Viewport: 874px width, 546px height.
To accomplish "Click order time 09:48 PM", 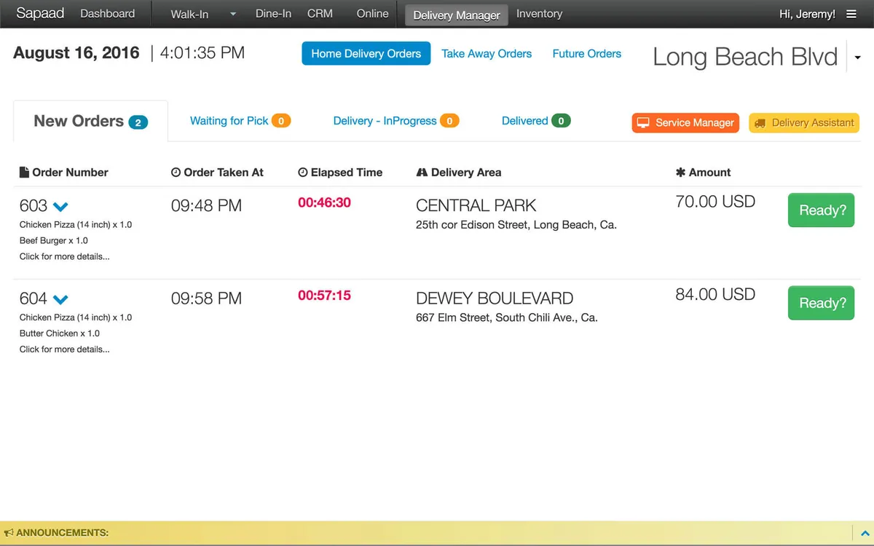I will 206,206.
